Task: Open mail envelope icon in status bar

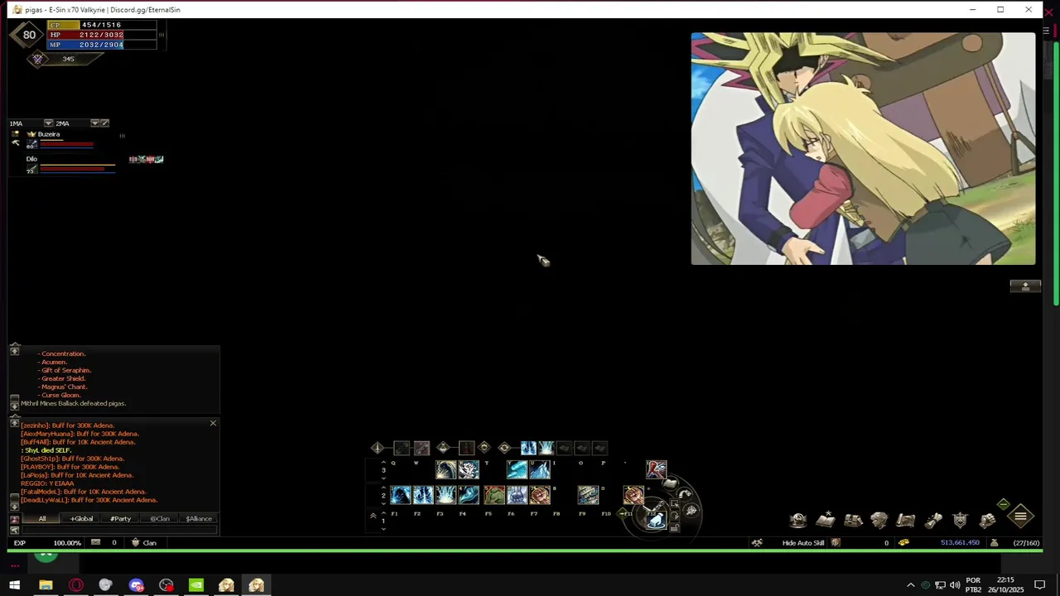Action: coord(95,543)
